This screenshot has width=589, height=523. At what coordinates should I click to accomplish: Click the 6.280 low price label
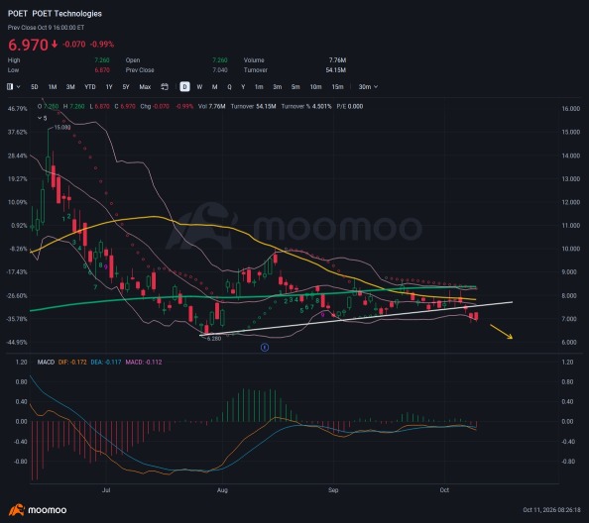point(214,339)
